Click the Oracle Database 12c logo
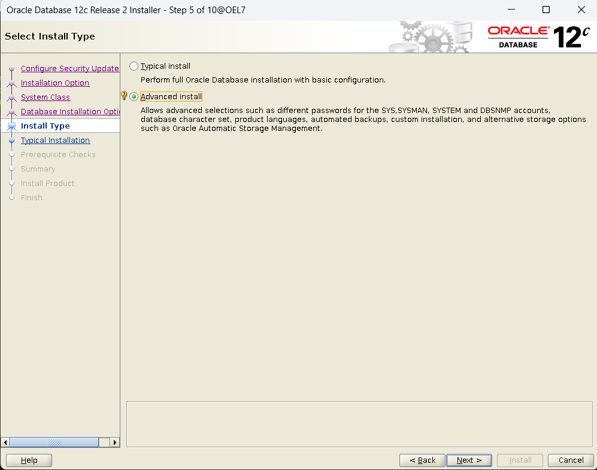Viewport: 597px width, 470px height. pyautogui.click(x=539, y=37)
